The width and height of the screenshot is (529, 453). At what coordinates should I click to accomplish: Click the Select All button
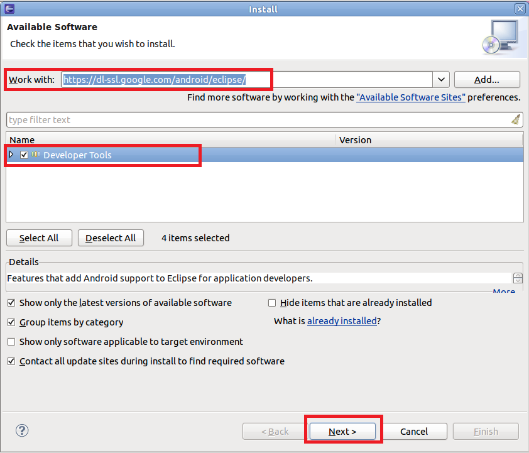39,237
